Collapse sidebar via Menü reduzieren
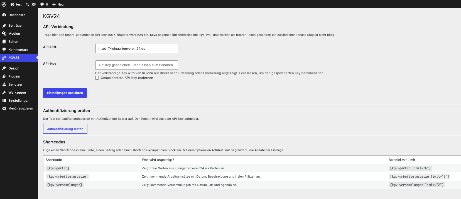Screen dimensions: 461x199 tap(19, 108)
